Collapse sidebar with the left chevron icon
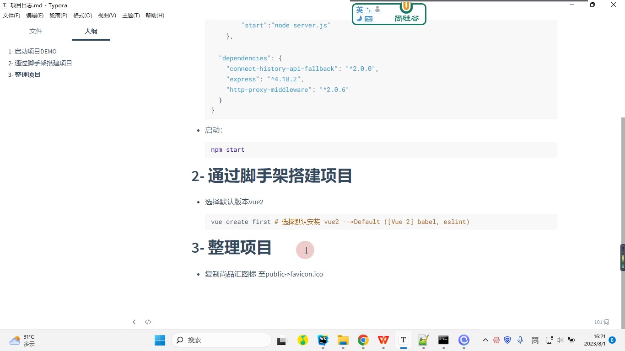Image resolution: width=625 pixels, height=351 pixels. pos(134,322)
